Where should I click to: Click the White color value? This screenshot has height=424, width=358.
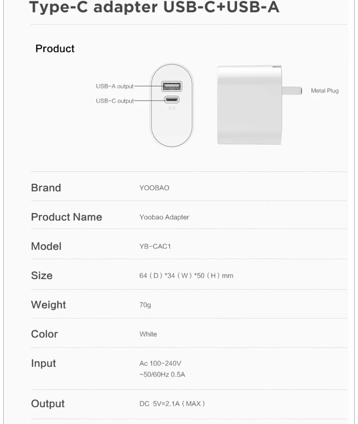(x=148, y=334)
